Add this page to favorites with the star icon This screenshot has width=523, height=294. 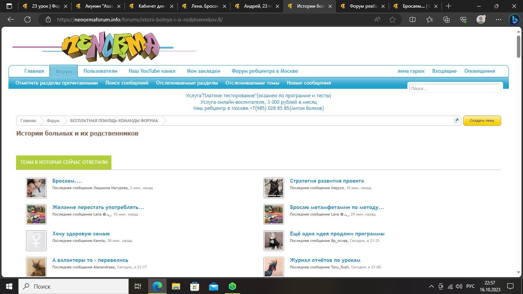(x=392, y=20)
